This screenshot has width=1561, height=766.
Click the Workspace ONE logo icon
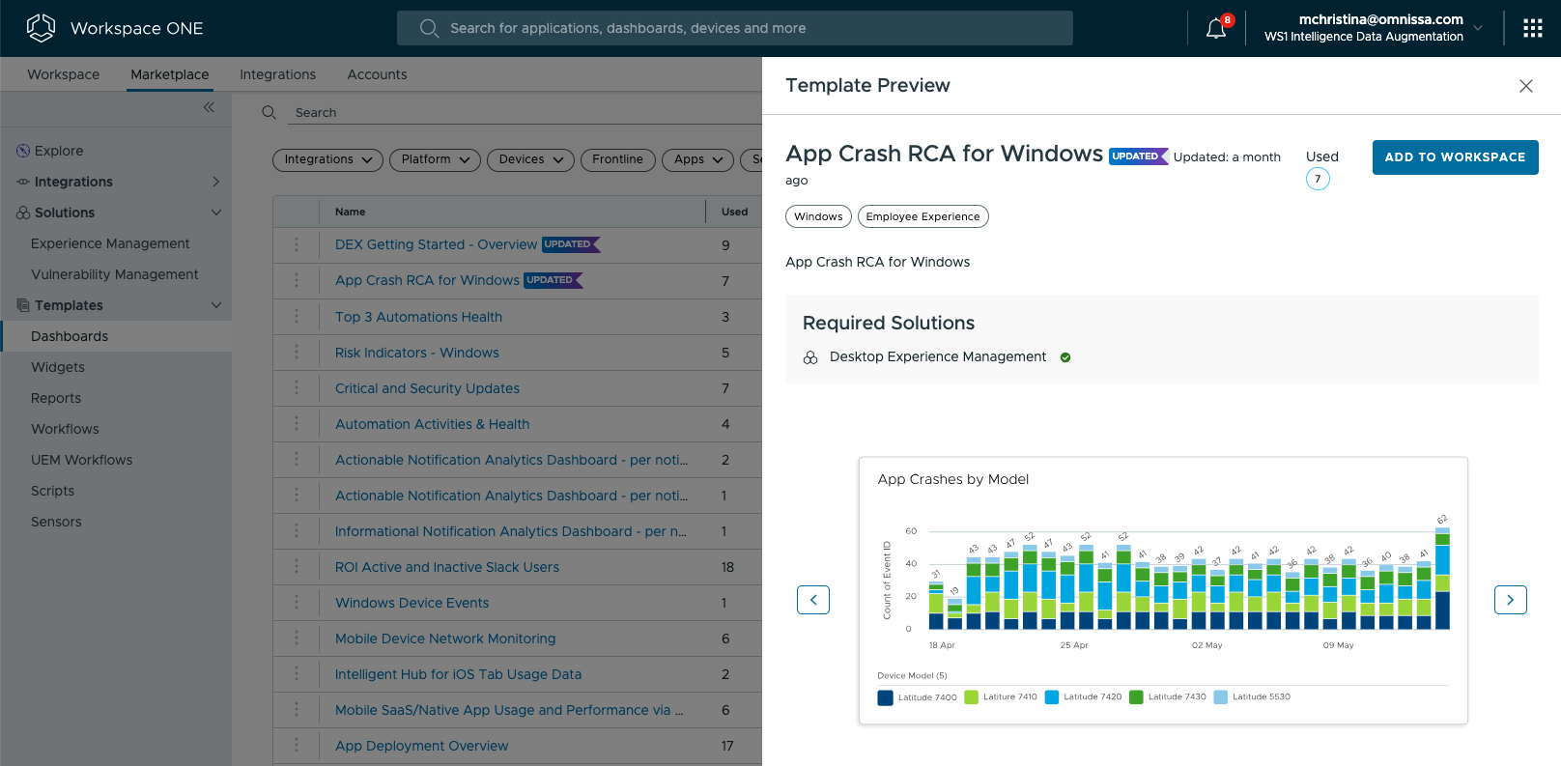click(41, 28)
